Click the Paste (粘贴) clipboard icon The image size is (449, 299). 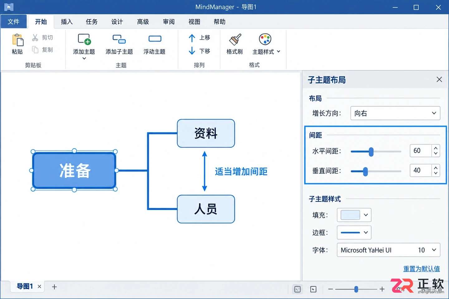point(17,40)
